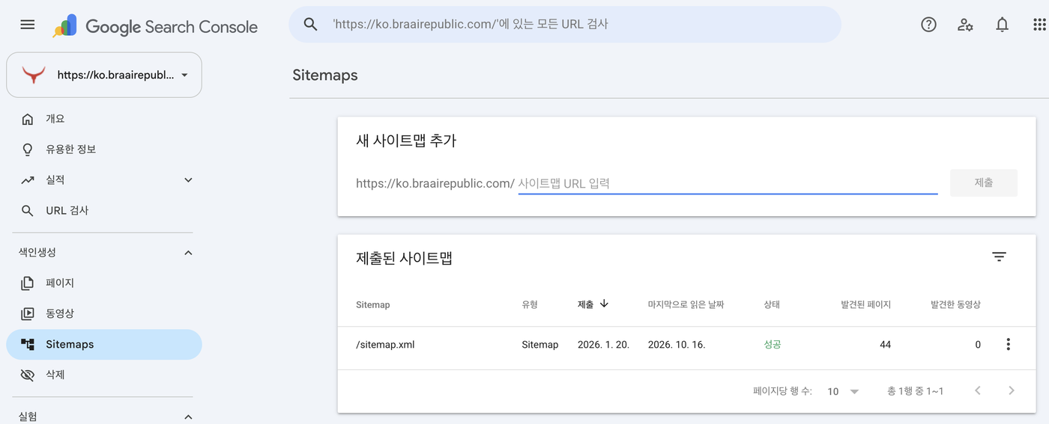Open 동영상 report in the sidebar
The image size is (1049, 424).
point(104,314)
